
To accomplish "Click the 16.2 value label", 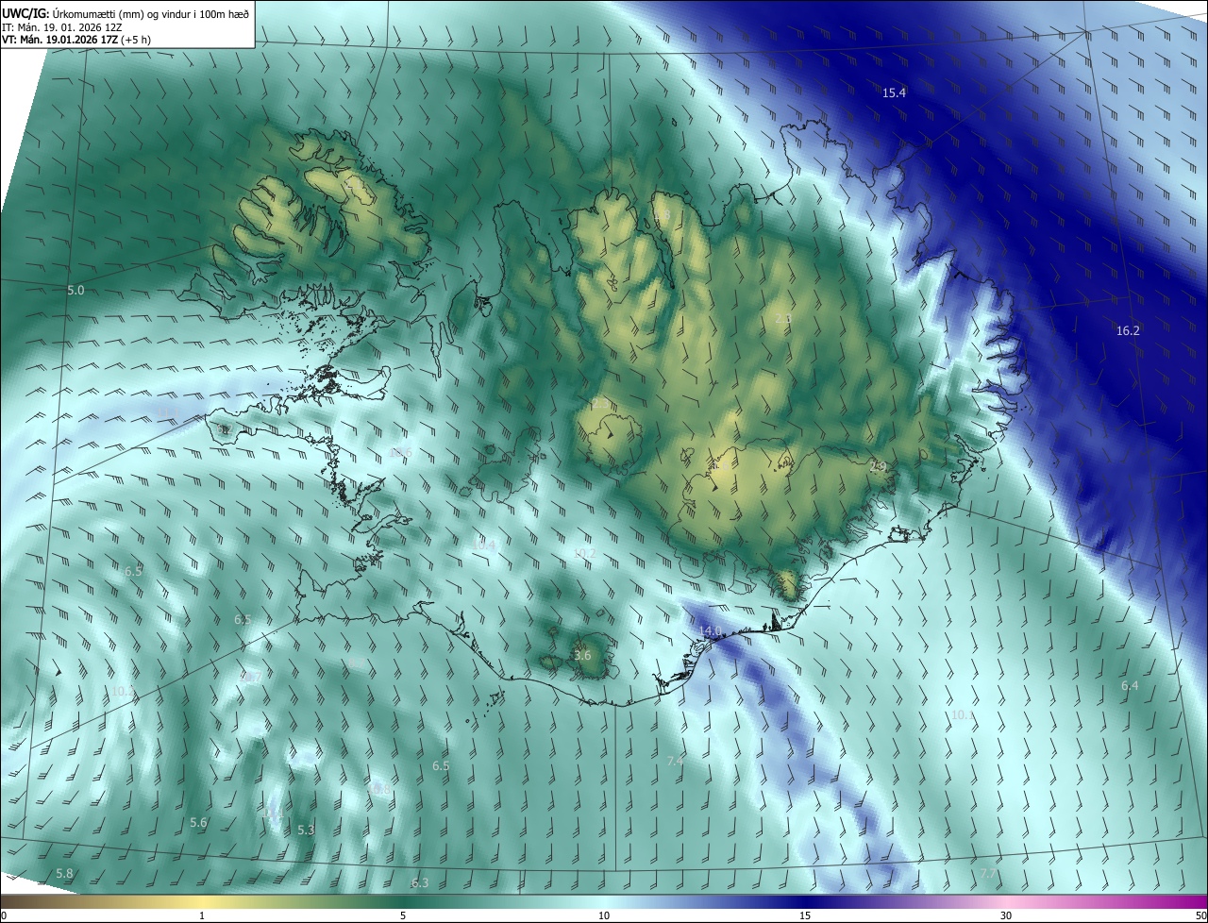I will (1128, 330).
